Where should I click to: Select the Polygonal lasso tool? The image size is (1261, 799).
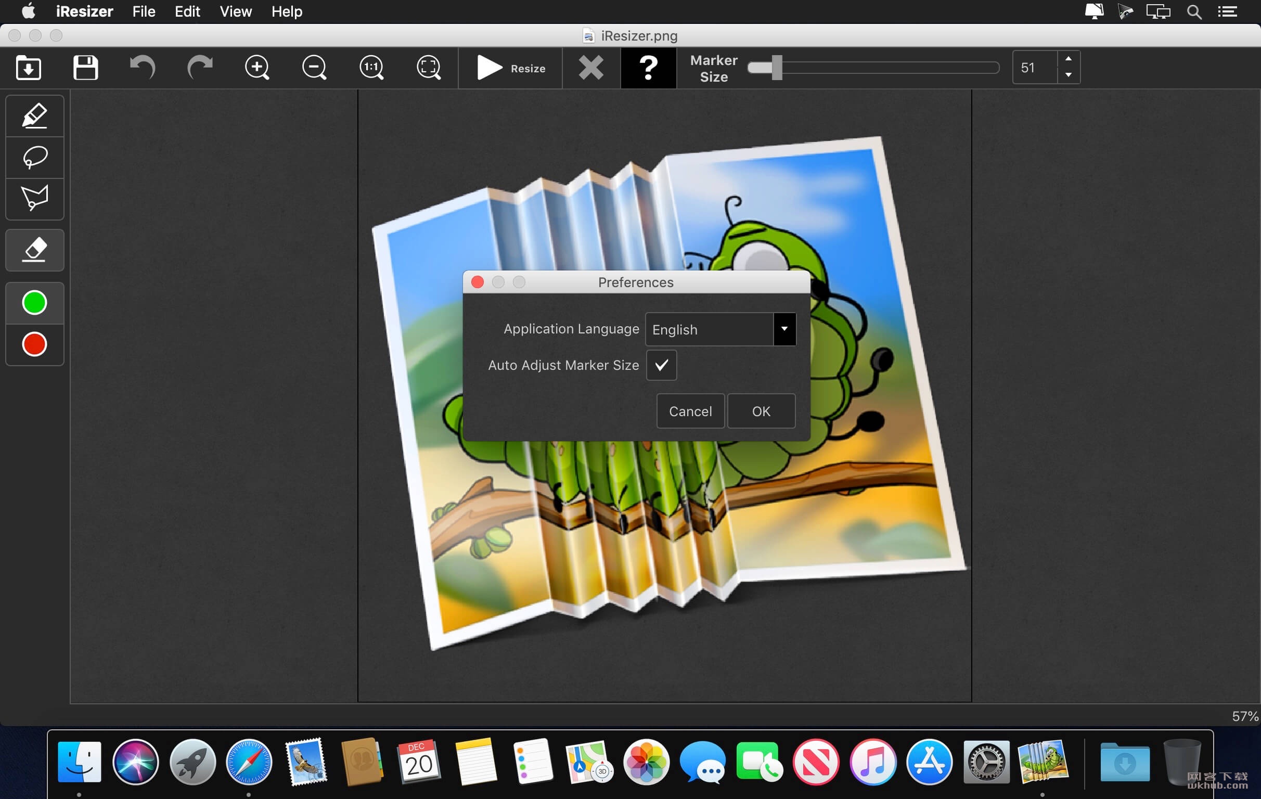click(34, 198)
